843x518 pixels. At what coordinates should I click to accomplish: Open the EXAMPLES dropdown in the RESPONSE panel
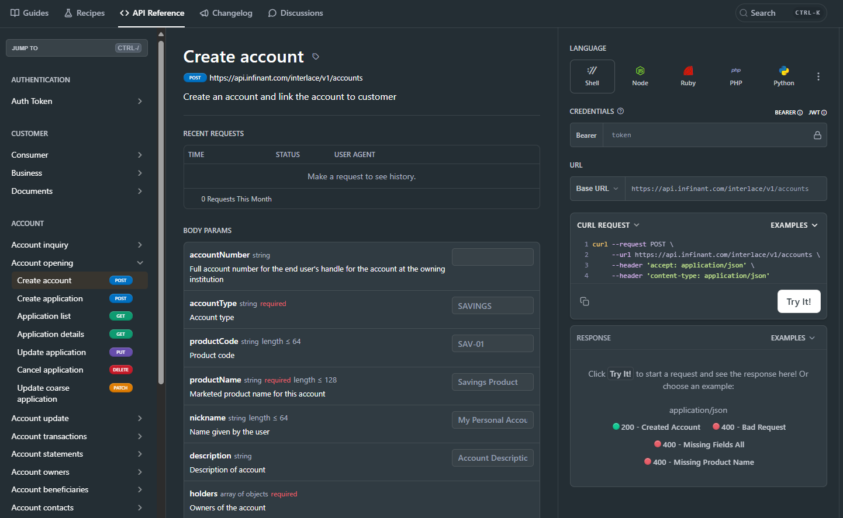(793, 338)
